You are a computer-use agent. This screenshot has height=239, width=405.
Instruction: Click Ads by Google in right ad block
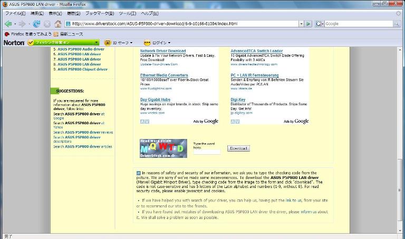296,121
